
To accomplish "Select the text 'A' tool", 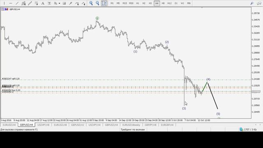I will 43,3.
